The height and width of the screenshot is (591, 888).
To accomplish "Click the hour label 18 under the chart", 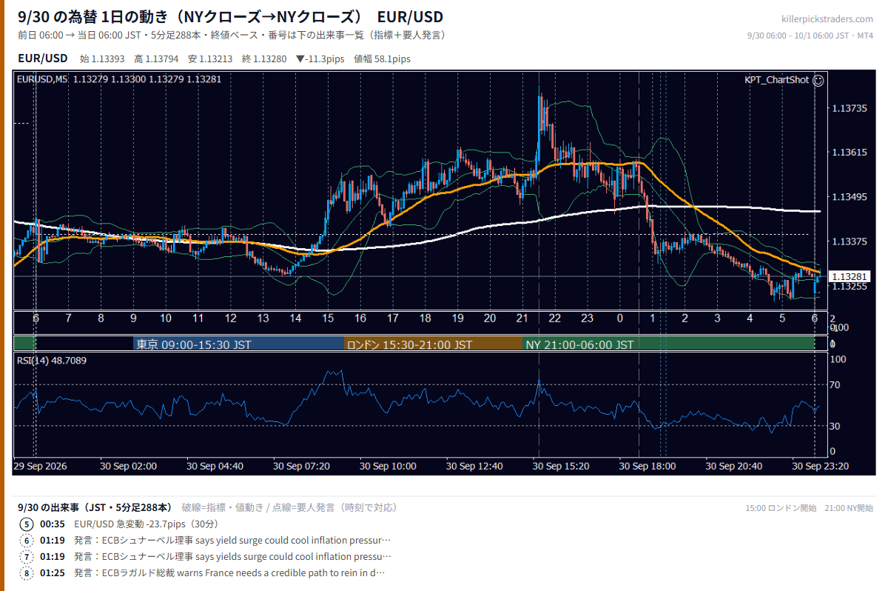I will [x=425, y=318].
